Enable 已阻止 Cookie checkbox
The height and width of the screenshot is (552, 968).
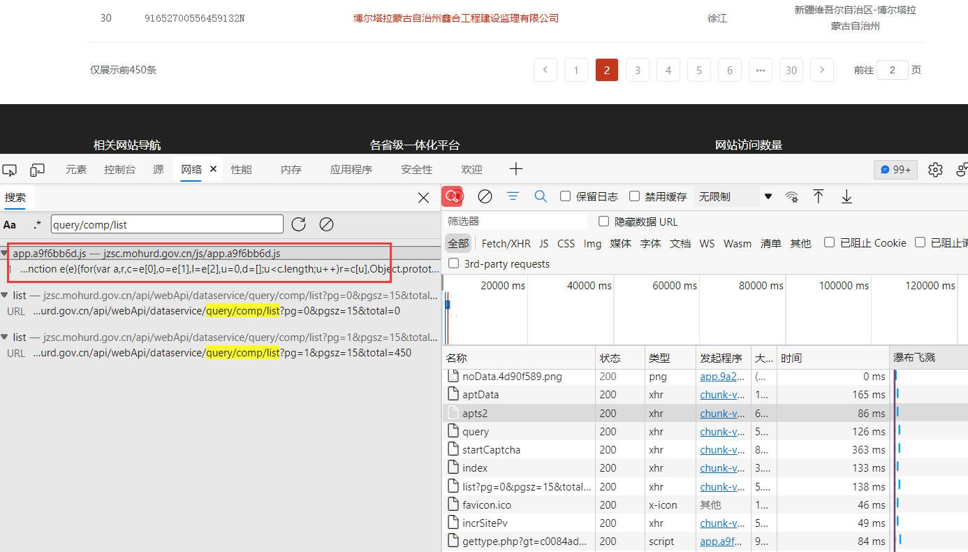point(829,242)
